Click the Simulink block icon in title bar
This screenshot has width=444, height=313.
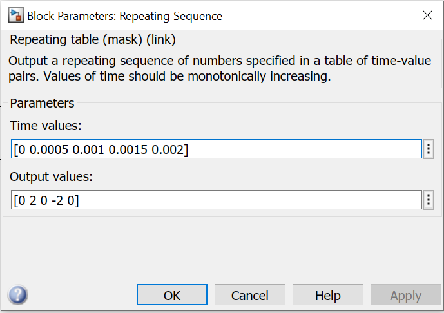pos(15,15)
